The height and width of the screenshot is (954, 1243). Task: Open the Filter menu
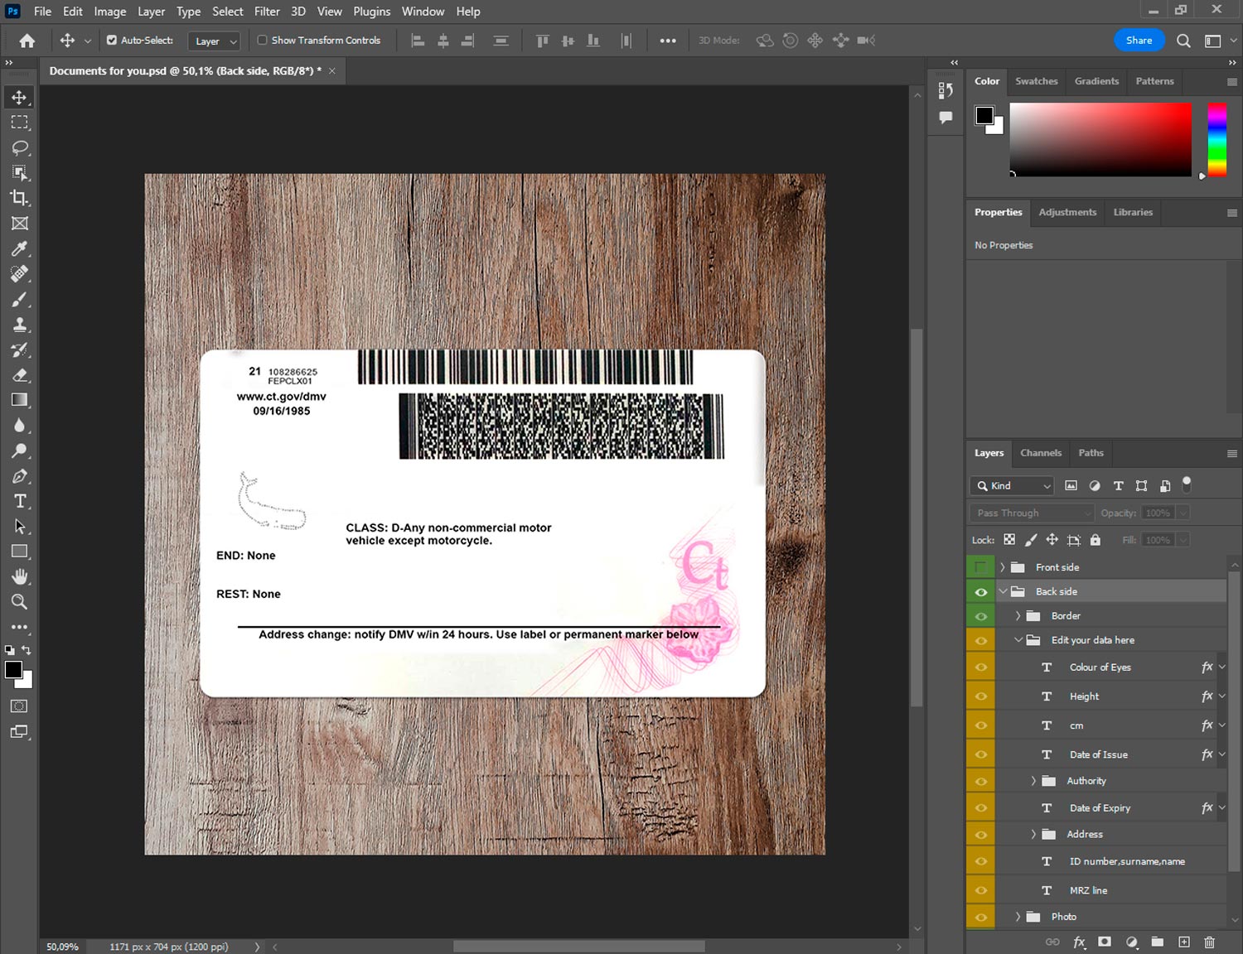266,12
